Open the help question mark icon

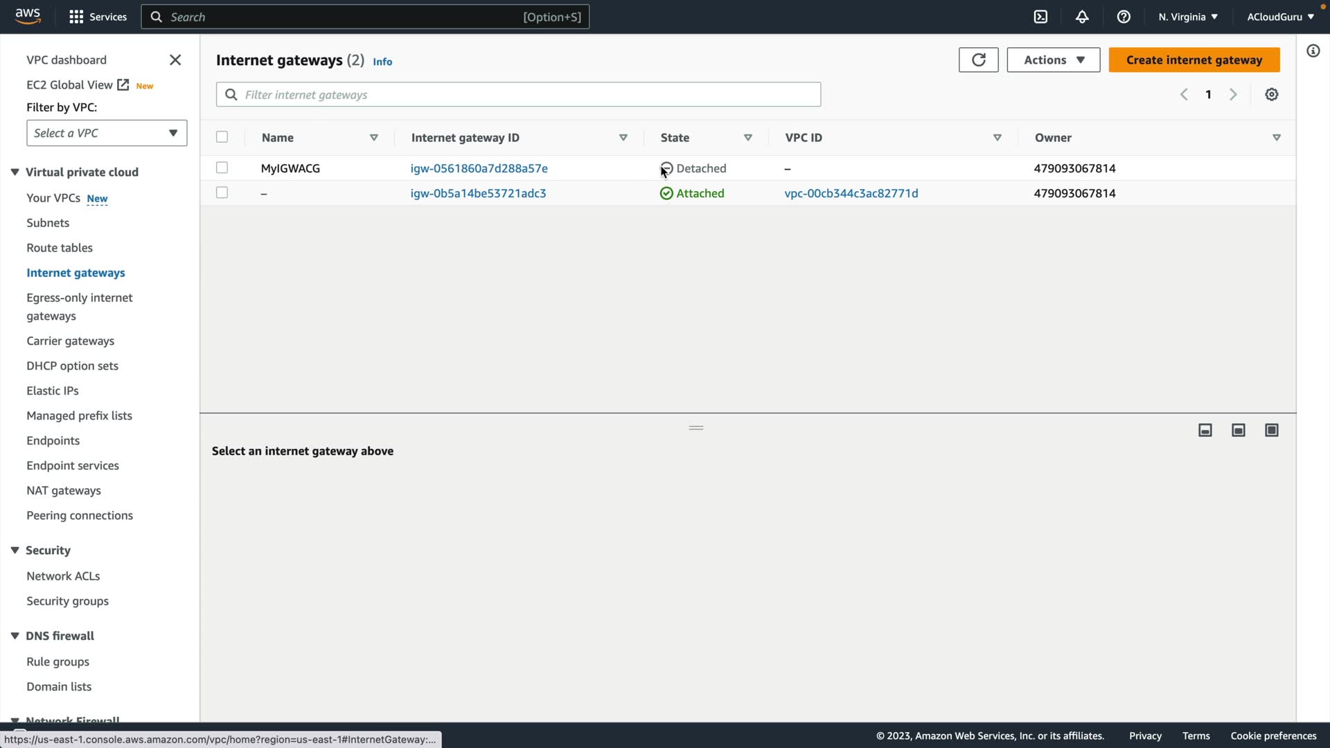[x=1124, y=17]
